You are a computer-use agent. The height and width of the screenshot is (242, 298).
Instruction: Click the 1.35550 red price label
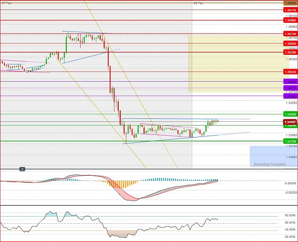[290, 43]
